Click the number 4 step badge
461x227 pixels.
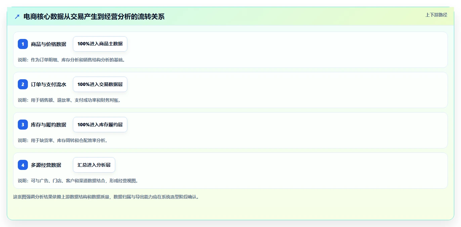coord(23,165)
